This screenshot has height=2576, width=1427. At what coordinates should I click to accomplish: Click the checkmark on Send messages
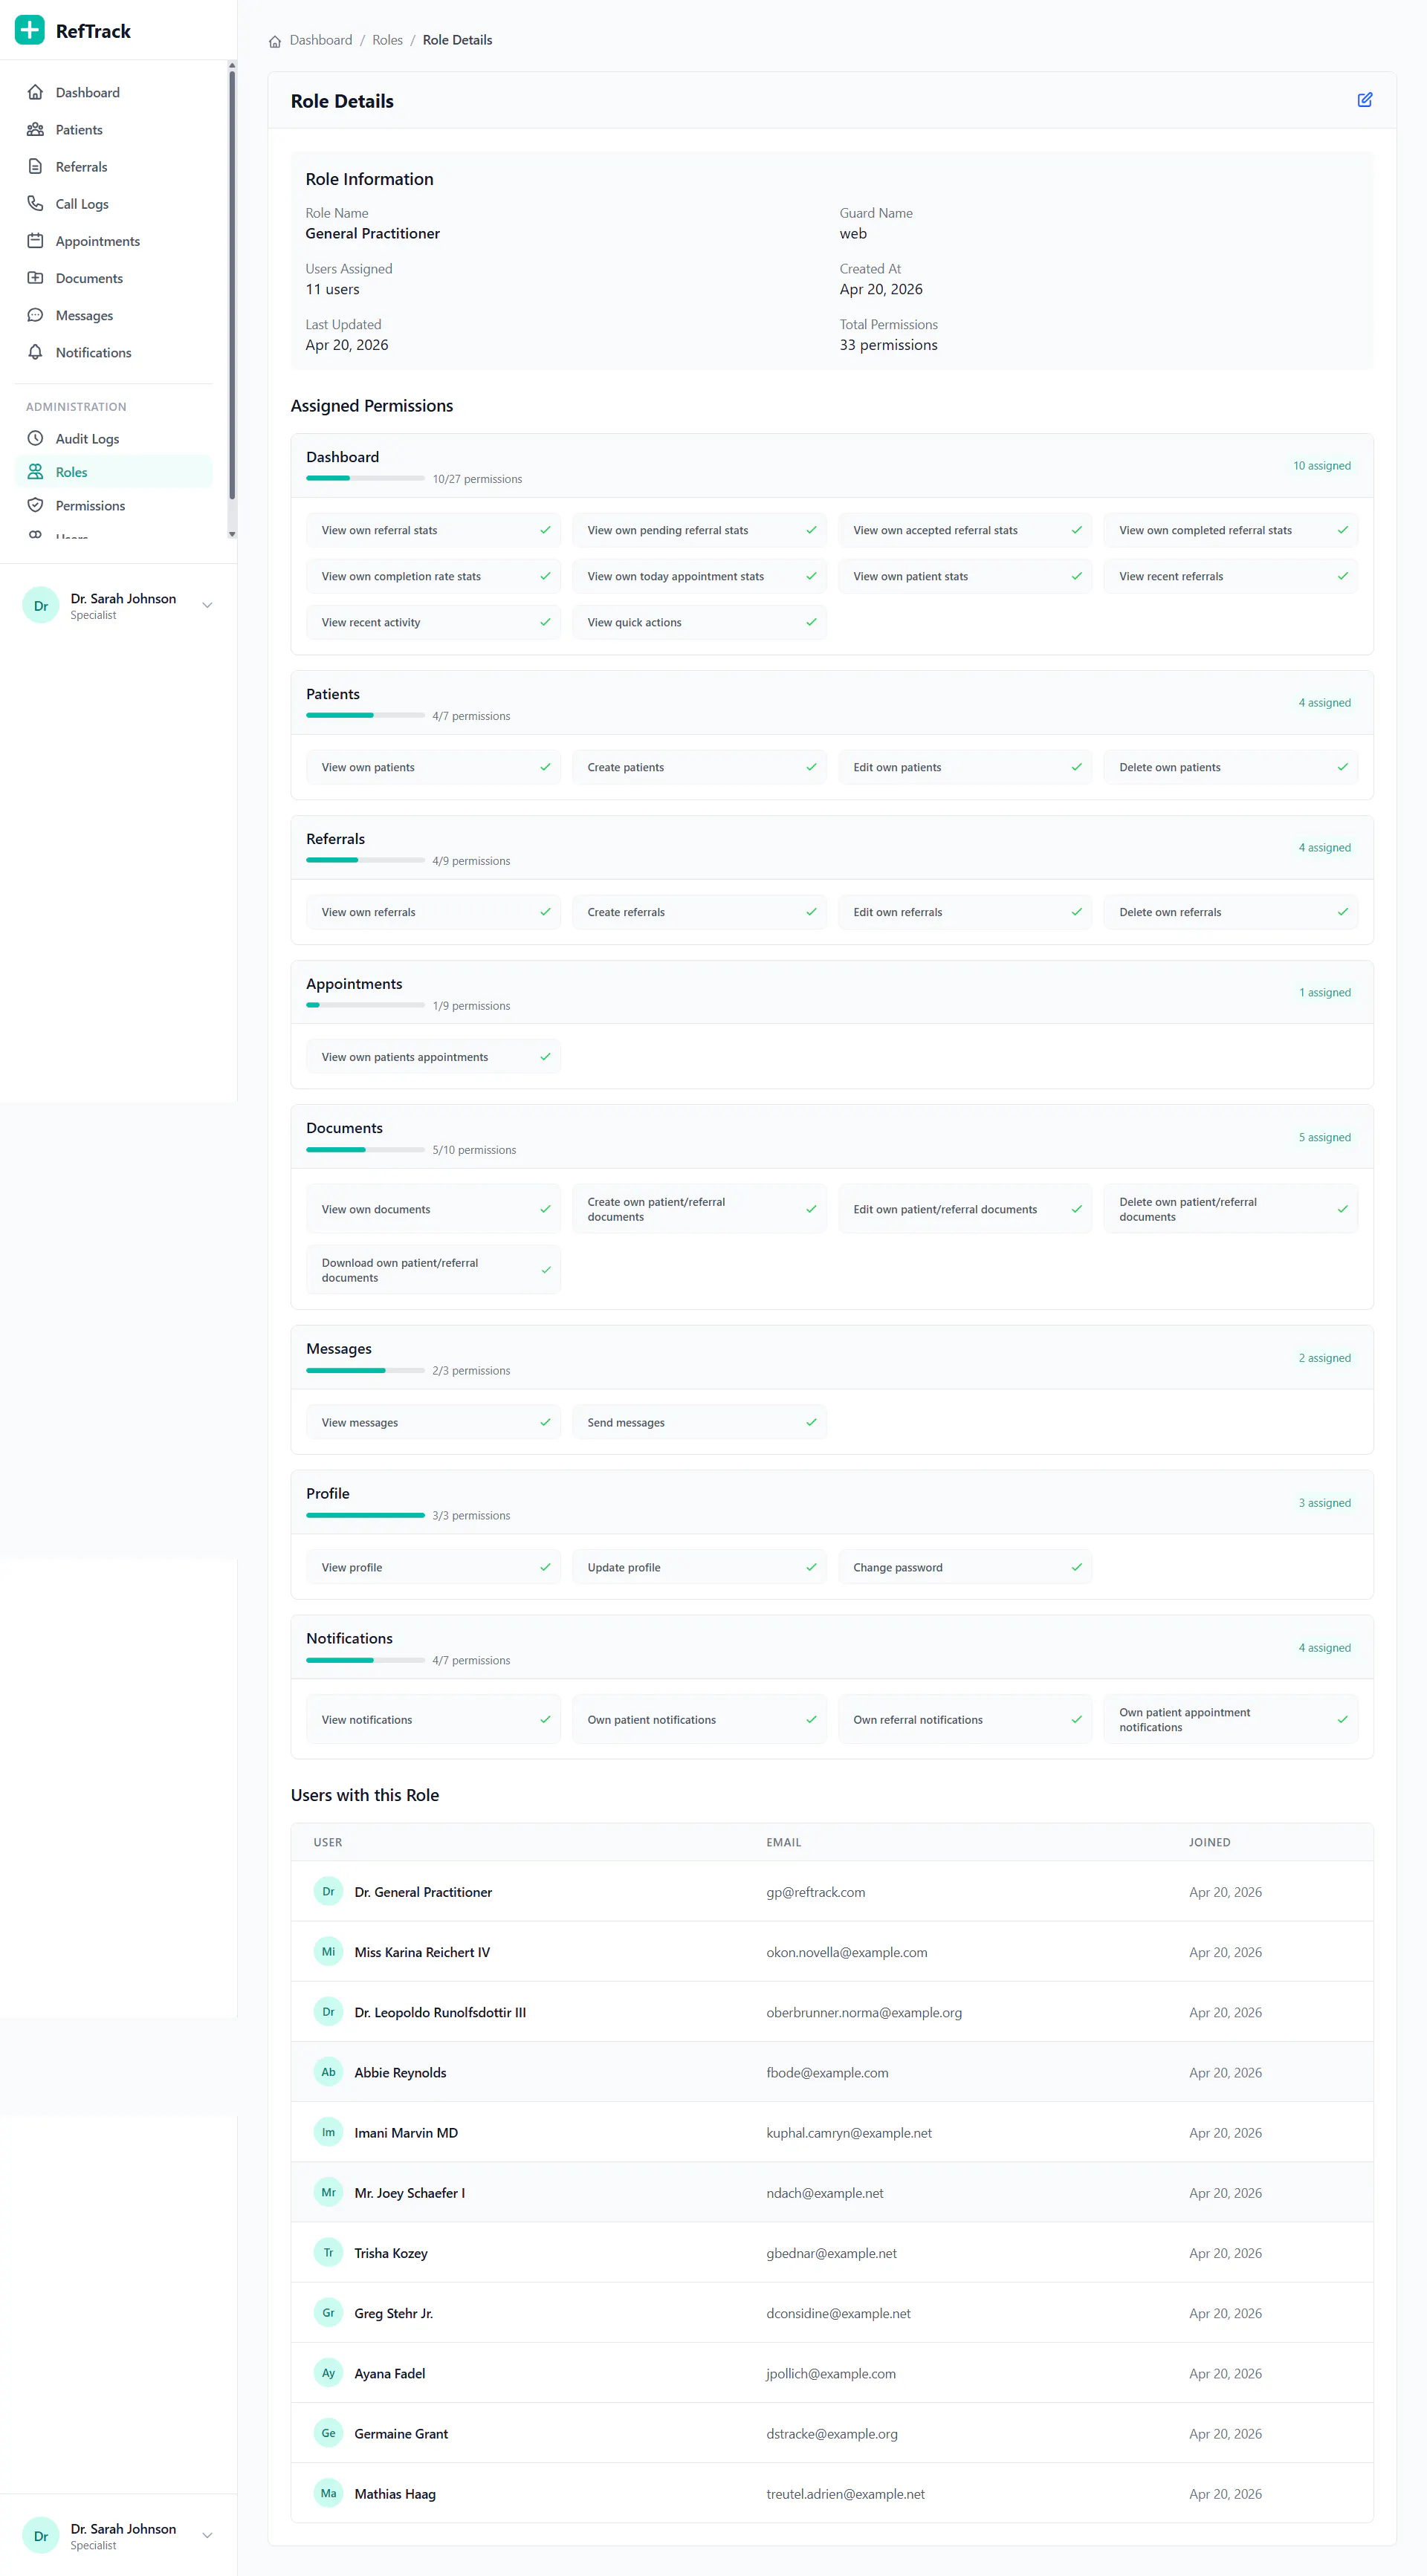pos(811,1422)
